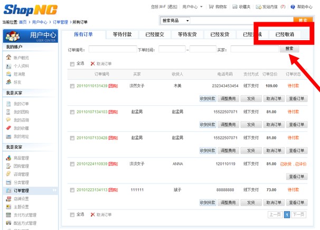This screenshot has height=230, width=320.
Task: Open the 好友 friends icon
Action: tap(8, 82)
